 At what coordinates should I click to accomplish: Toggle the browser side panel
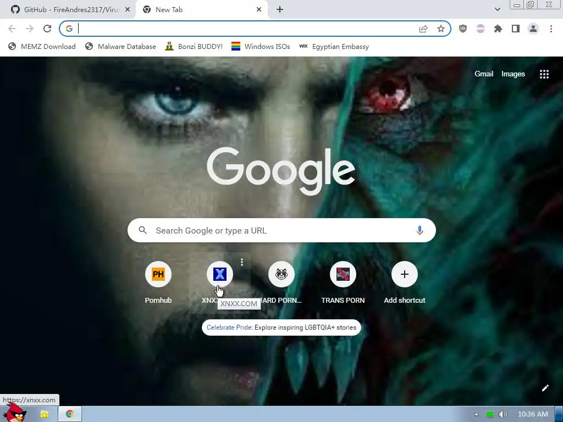(x=516, y=29)
